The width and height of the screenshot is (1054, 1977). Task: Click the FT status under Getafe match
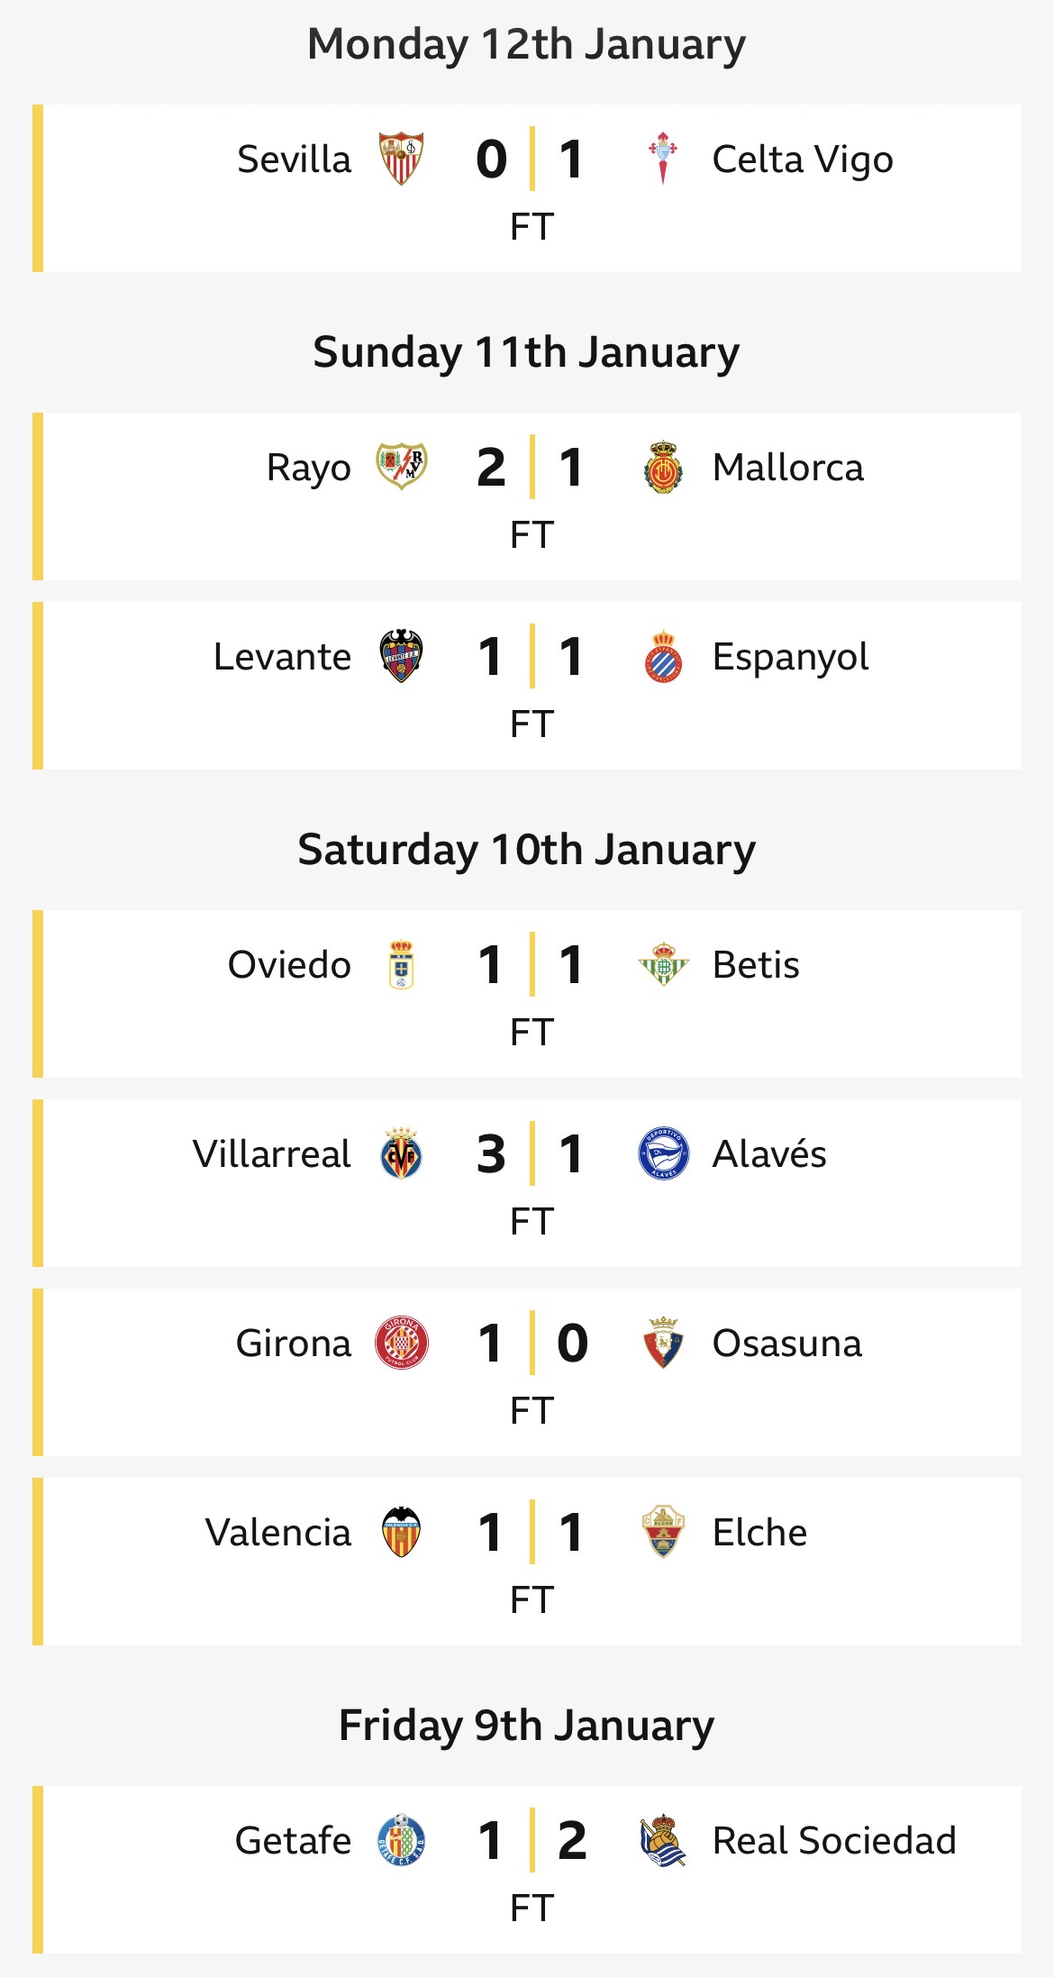[x=532, y=1908]
